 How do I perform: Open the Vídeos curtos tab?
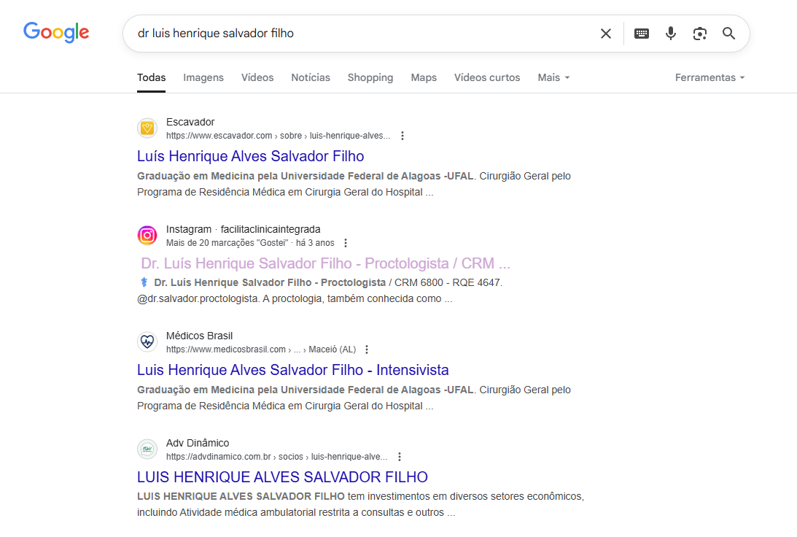tap(487, 77)
